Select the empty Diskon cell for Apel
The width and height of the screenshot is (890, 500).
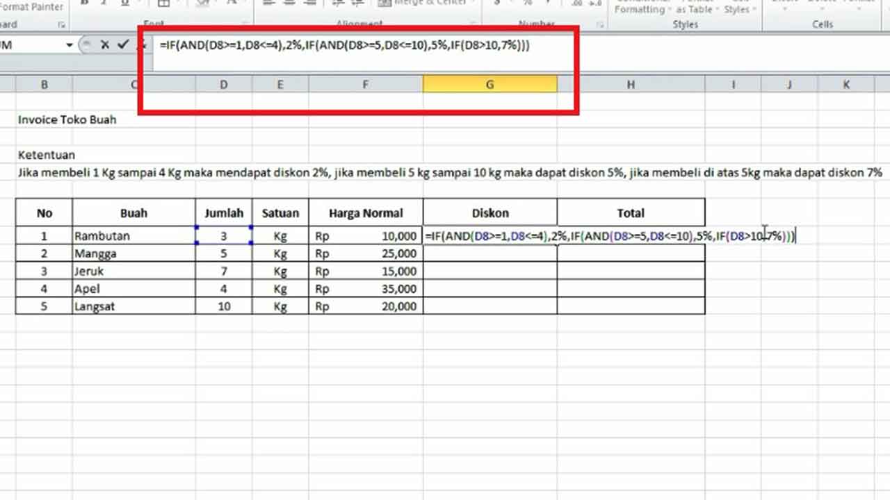(x=489, y=289)
